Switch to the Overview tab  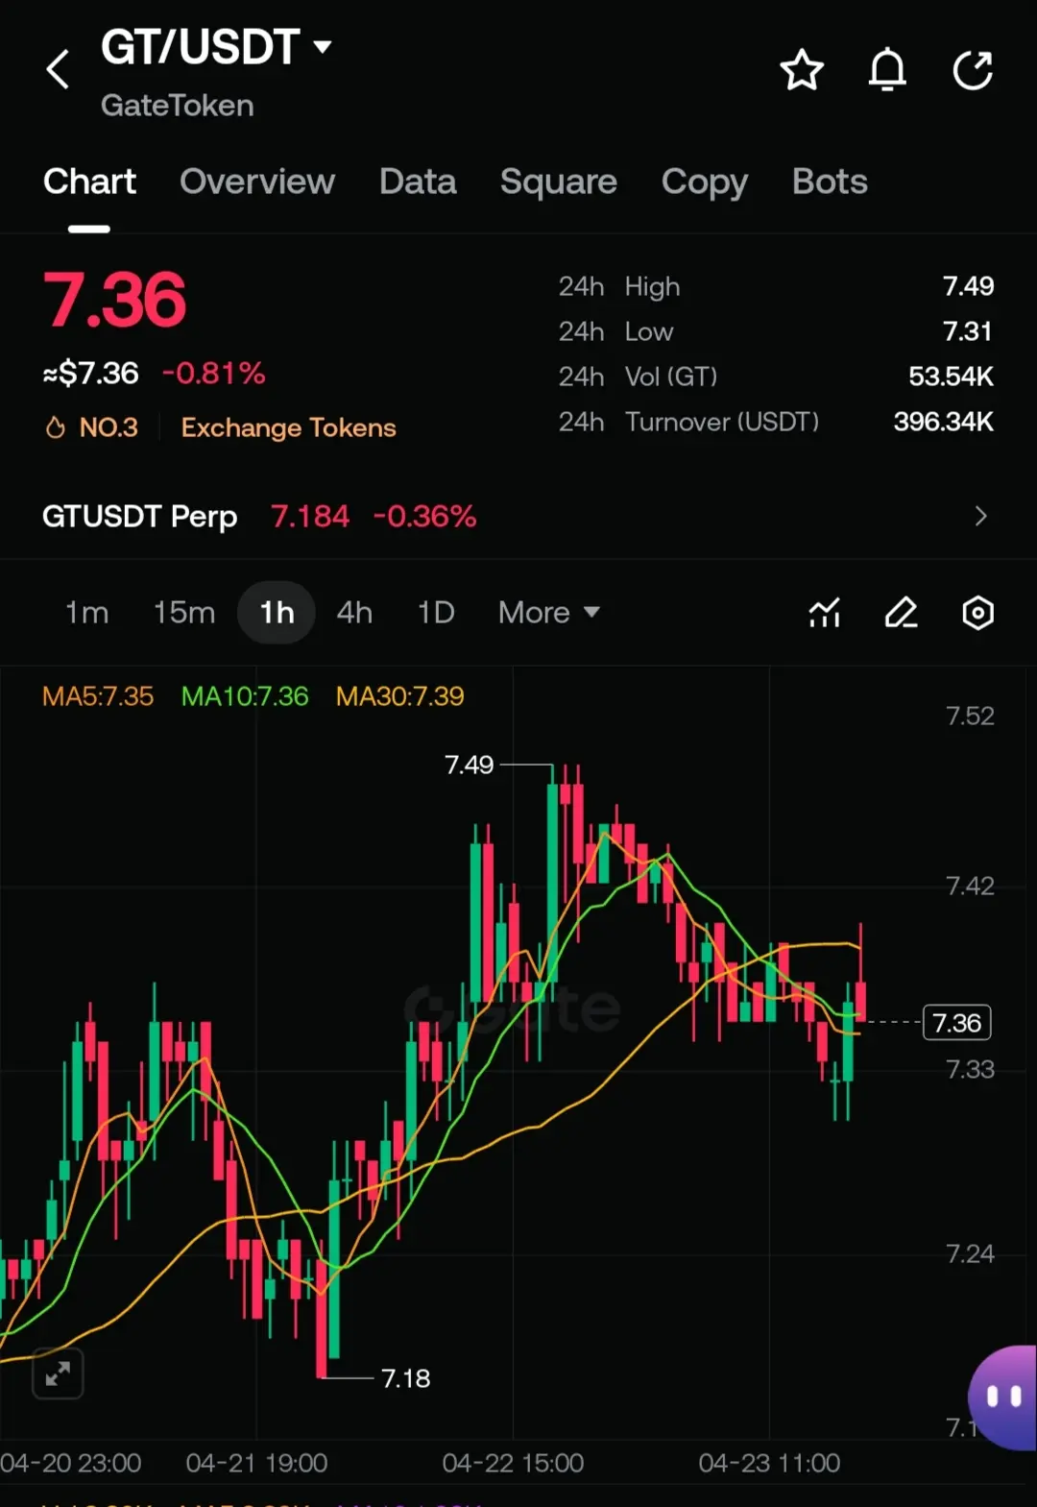[257, 182]
